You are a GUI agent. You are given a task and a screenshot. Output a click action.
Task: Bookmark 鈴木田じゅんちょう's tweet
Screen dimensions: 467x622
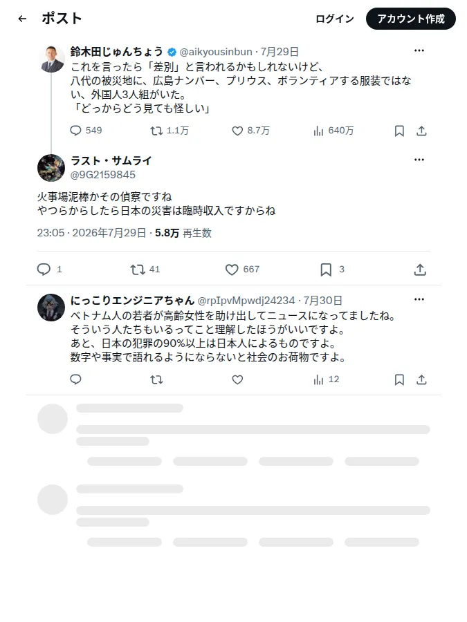(x=399, y=131)
